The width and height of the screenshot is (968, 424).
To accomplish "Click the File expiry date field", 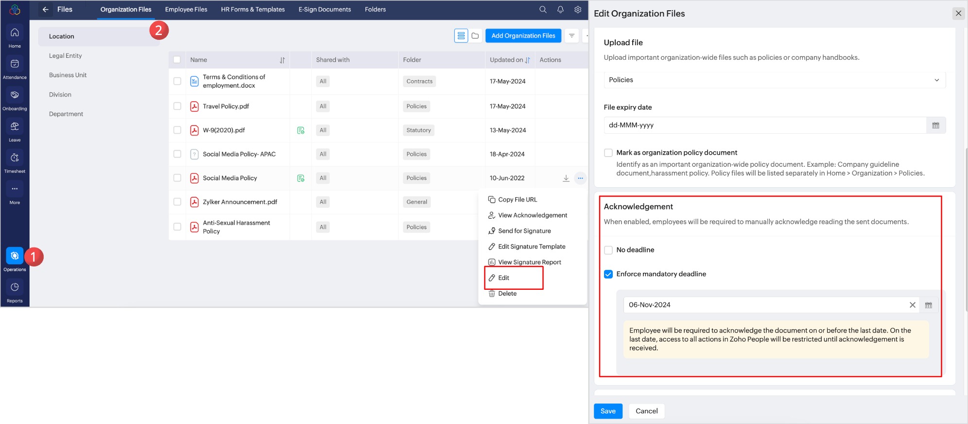I will [765, 125].
